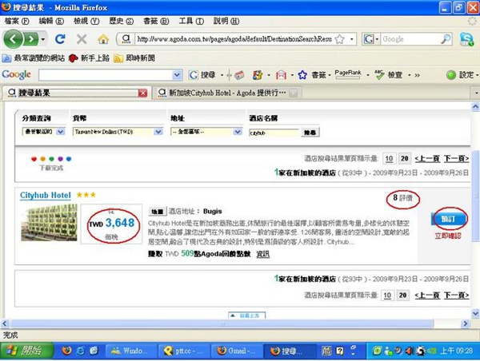The height and width of the screenshot is (361, 480).
Task: Open the Getting Started bookmark
Action: pos(89,58)
